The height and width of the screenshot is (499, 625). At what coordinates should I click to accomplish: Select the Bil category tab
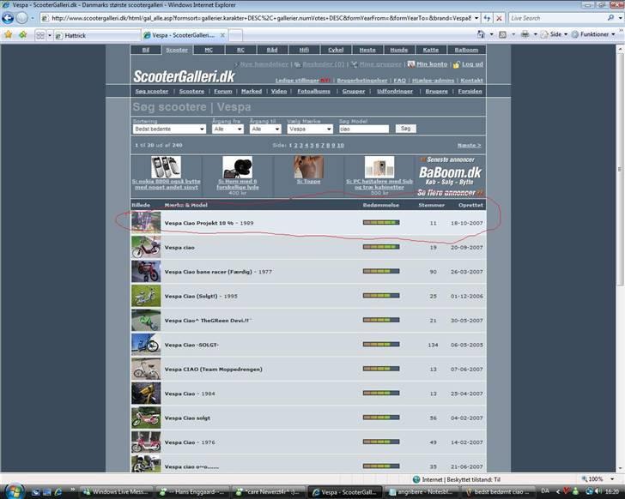tap(146, 50)
